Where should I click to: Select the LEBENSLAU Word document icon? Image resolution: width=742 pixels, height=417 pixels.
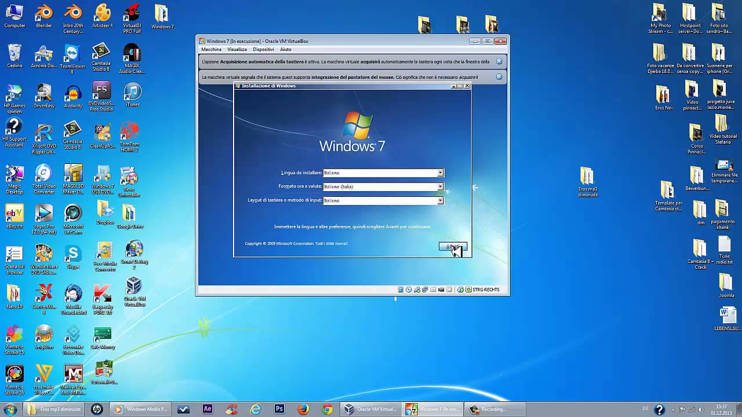[728, 320]
